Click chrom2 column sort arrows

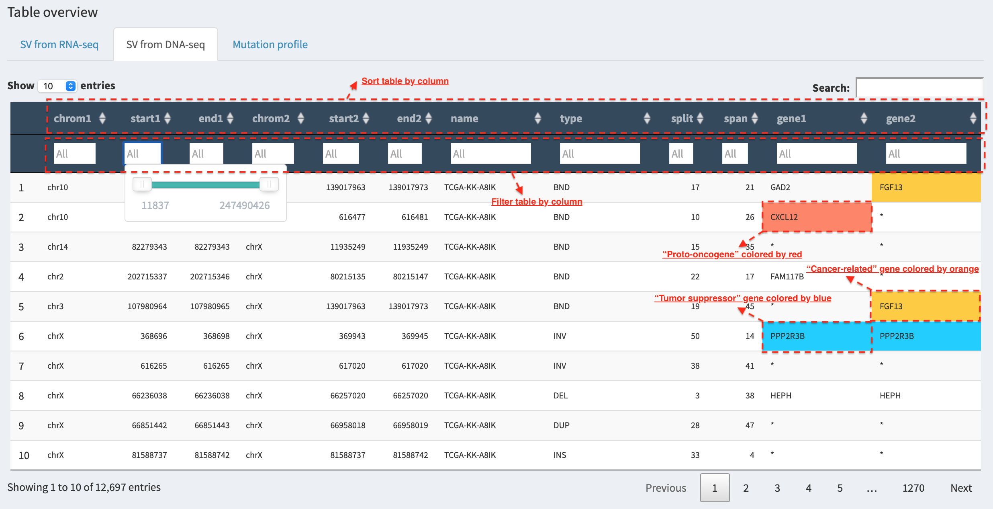(x=301, y=118)
